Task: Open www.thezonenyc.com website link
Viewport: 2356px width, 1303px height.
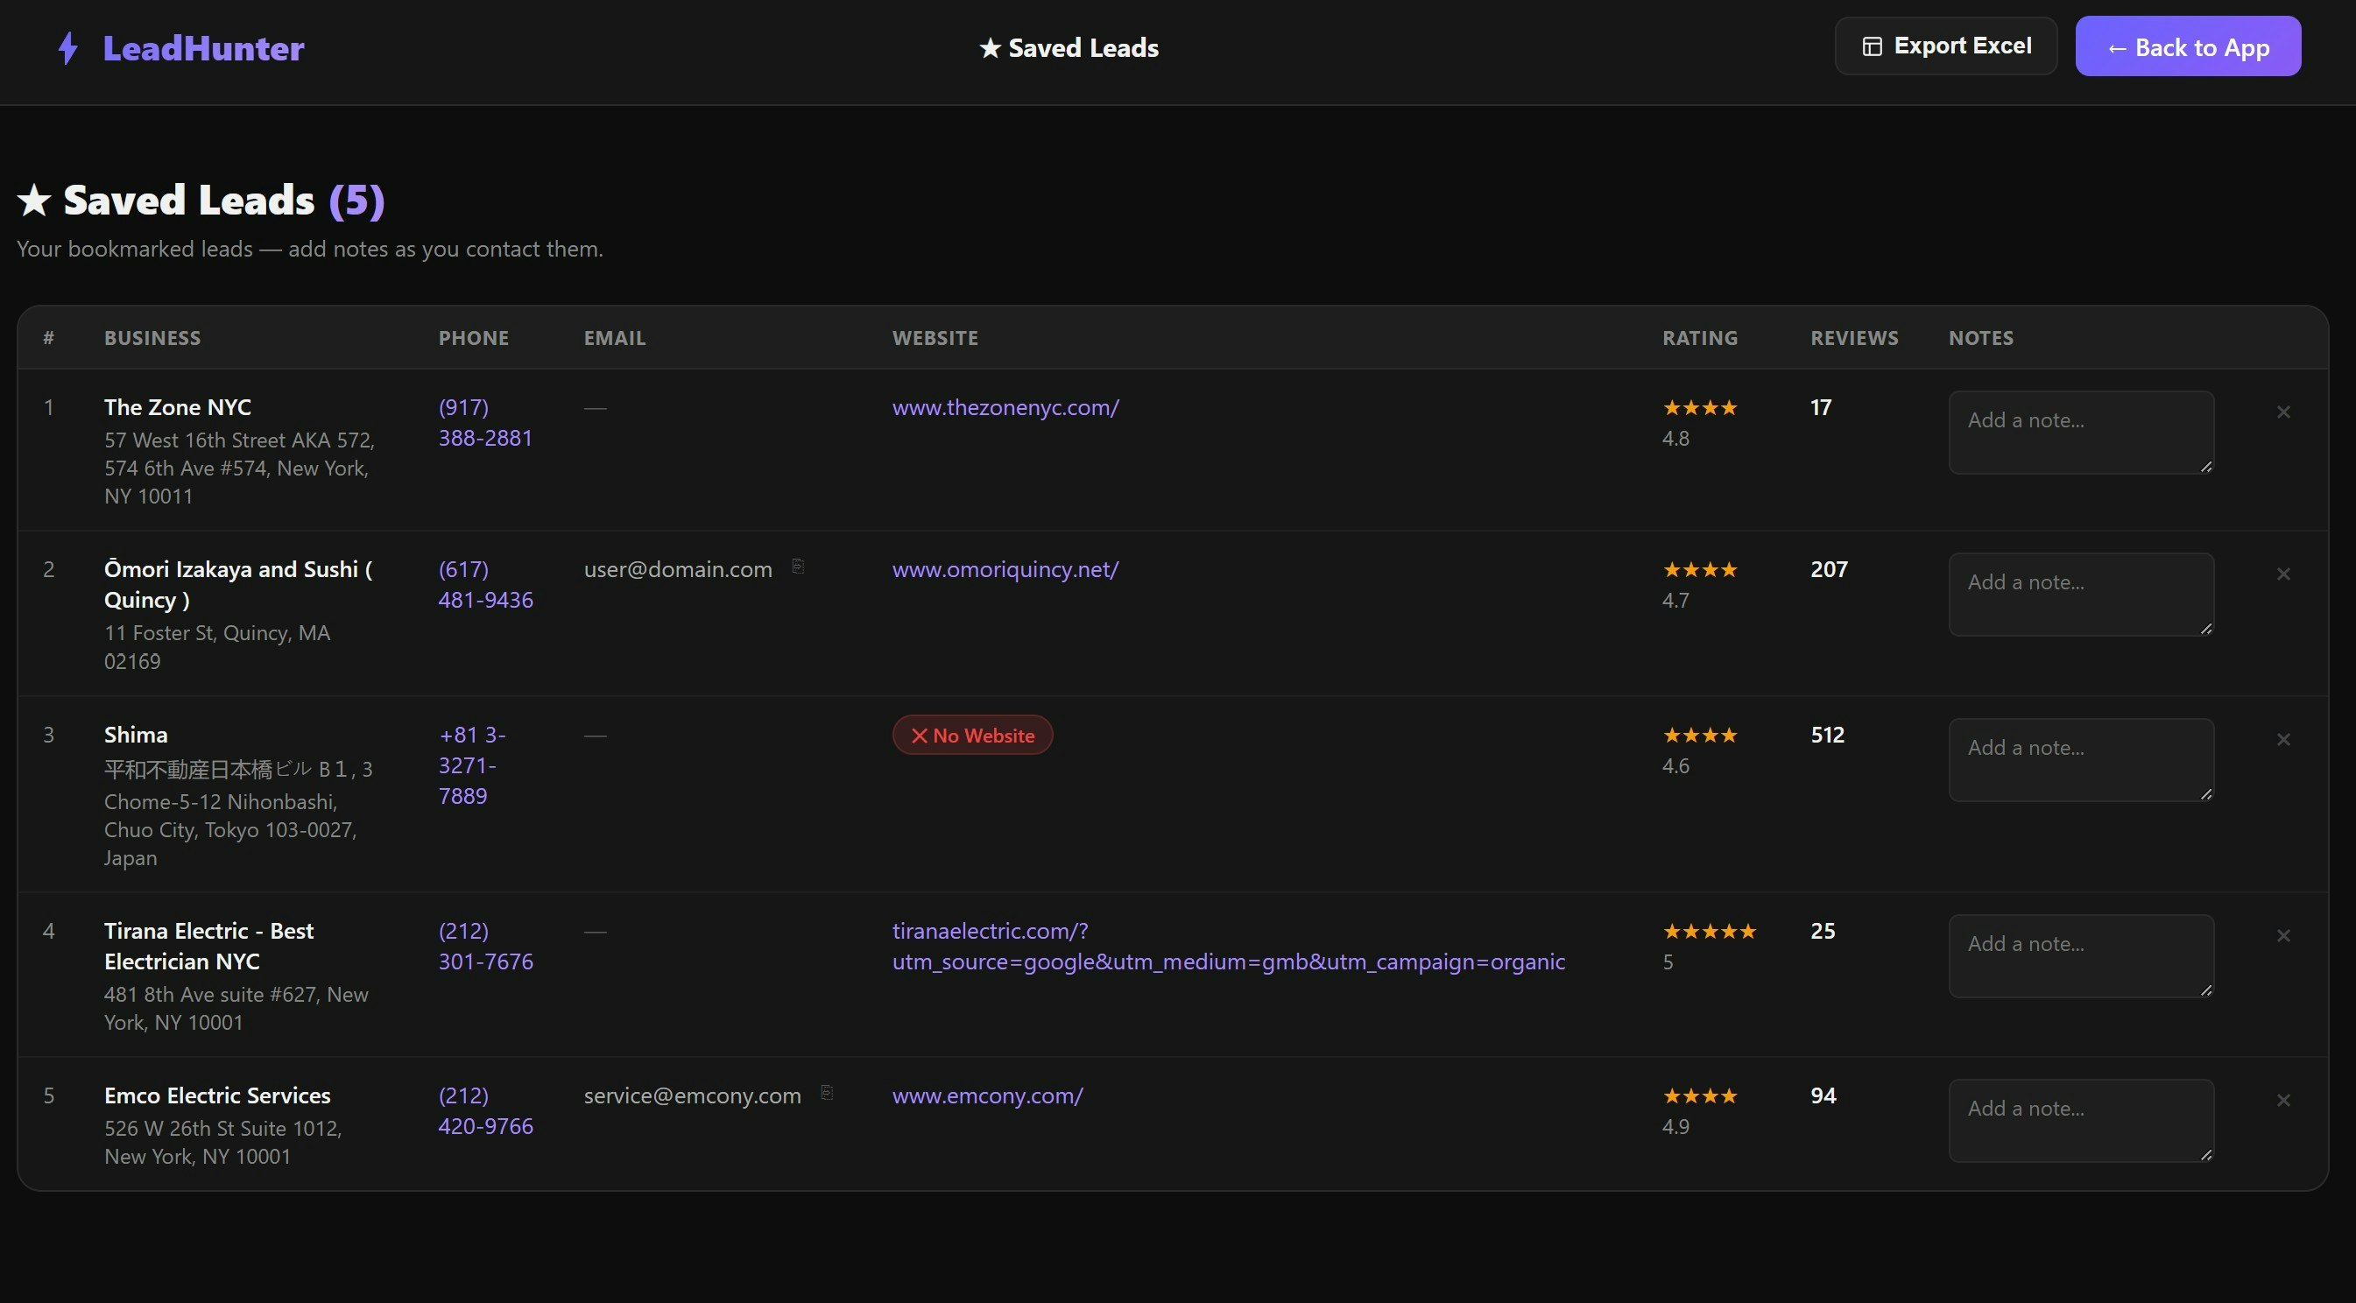Action: click(1005, 408)
